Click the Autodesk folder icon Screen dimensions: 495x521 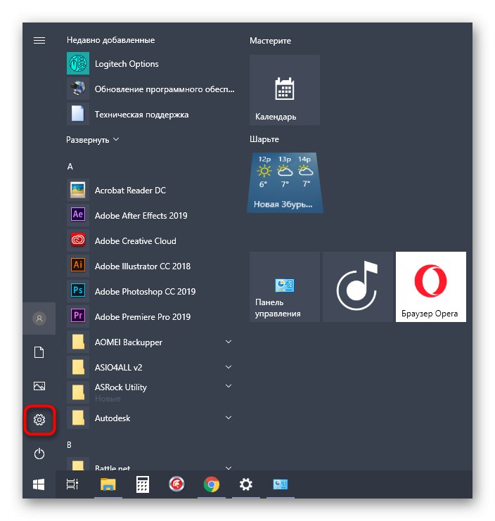coord(78,418)
